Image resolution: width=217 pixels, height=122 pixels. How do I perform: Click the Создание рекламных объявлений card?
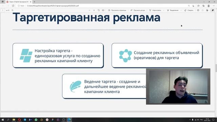(157, 55)
